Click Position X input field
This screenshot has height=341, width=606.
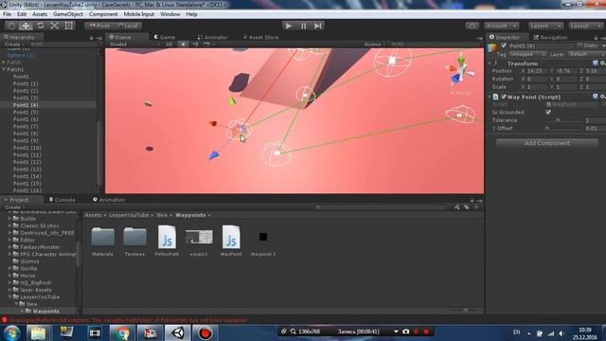coord(537,71)
